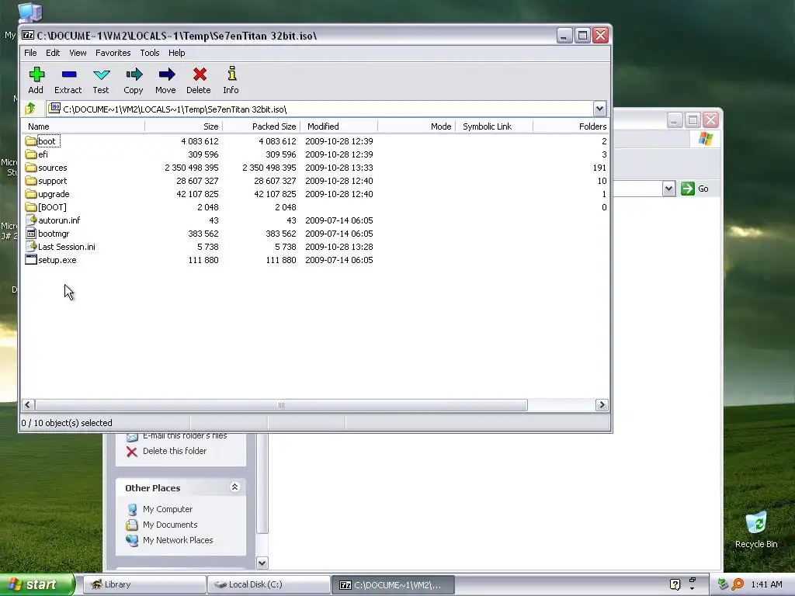Click the Delete toolbar icon
Image resolution: width=795 pixels, height=596 pixels.
point(199,75)
